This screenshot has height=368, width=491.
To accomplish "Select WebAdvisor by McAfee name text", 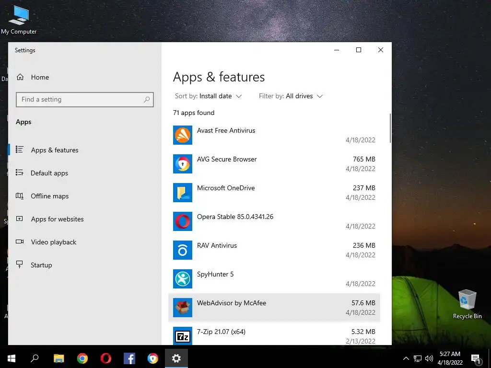I will pyautogui.click(x=232, y=303).
